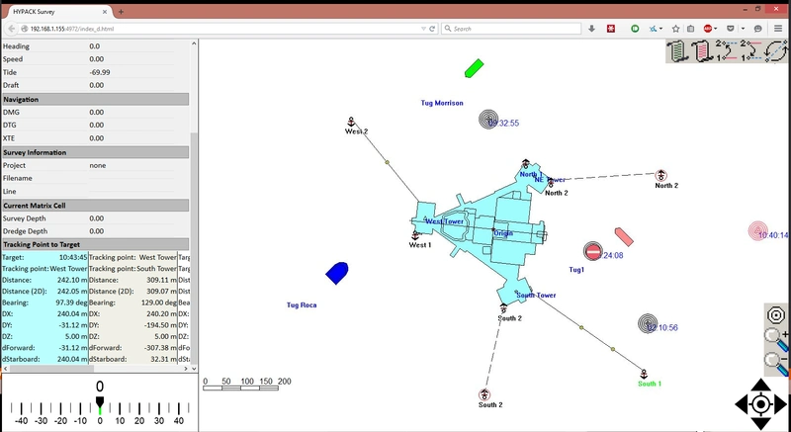Zoom out with the minus magnifier icon
Viewport: 791px width, 432px height.
pyautogui.click(x=776, y=364)
